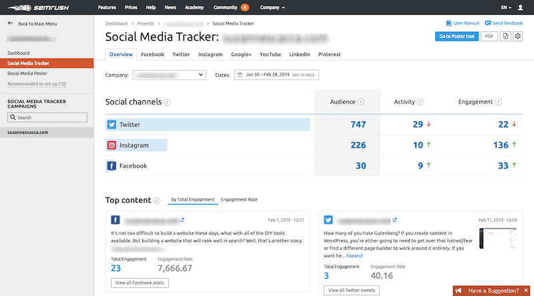This screenshot has width=534, height=296.
Task: Close the Have a Suggestion bar
Action: pos(526,291)
